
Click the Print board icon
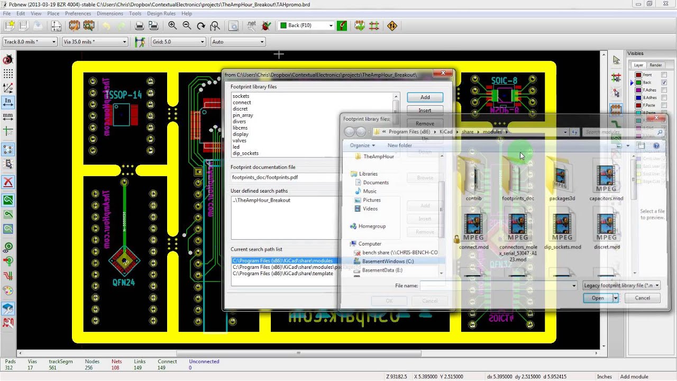click(x=140, y=25)
